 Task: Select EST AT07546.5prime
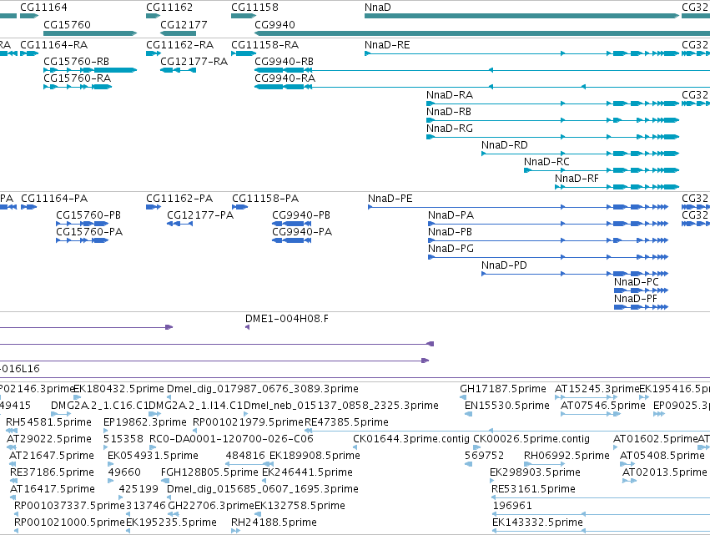point(603,406)
